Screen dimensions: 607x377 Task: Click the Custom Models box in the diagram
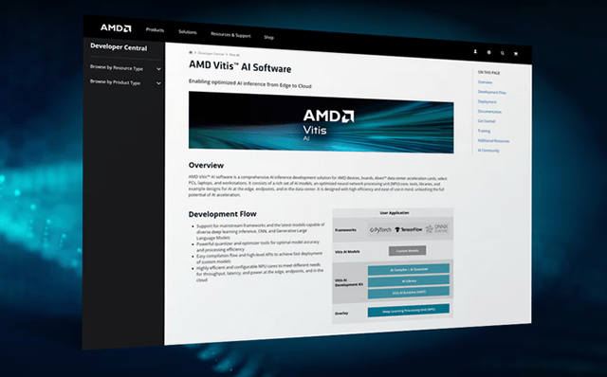tap(407, 251)
